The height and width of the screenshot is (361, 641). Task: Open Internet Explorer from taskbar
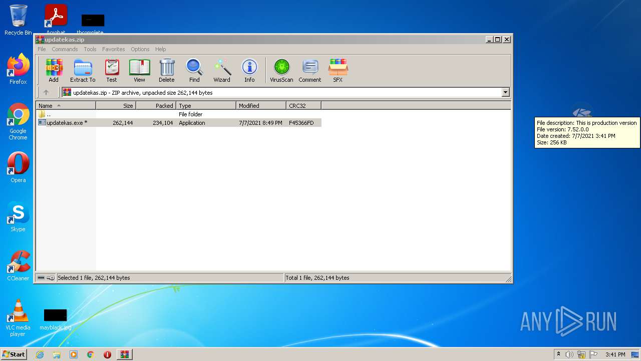pos(40,354)
